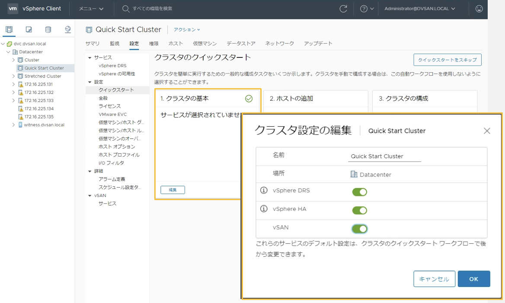Collapse the dvc.dvsan.local tree node
Viewport: 505px width, 303px height.
coord(3,44)
